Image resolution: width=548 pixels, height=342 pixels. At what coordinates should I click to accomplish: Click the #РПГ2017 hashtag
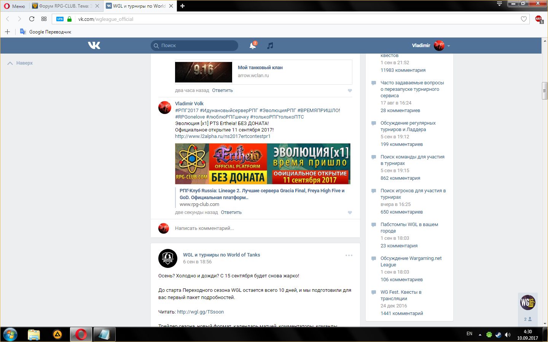tap(186, 110)
